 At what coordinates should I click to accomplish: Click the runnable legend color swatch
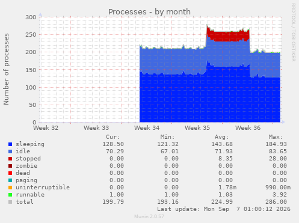[x=10, y=195]
